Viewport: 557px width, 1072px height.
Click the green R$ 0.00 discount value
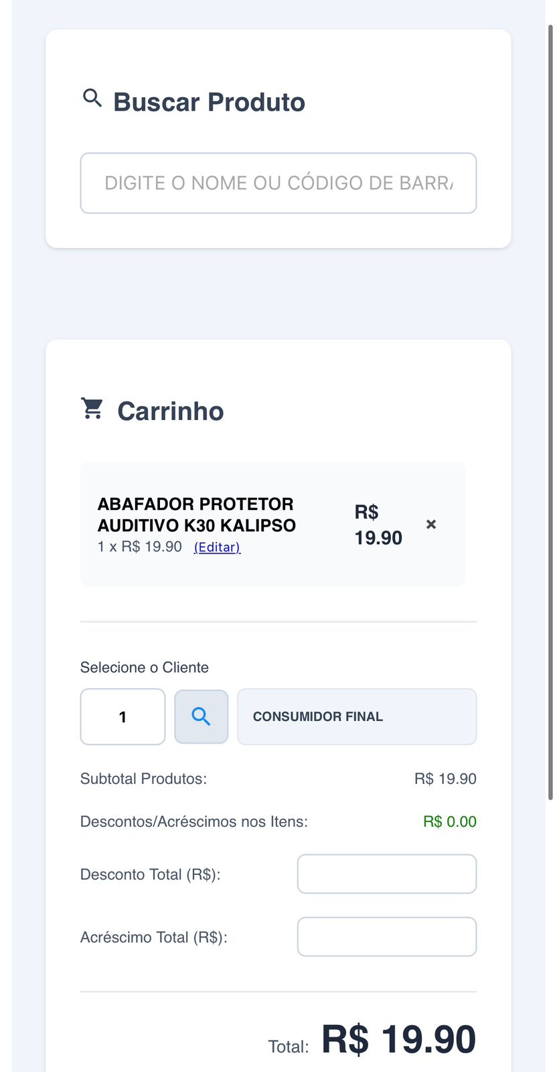449,821
